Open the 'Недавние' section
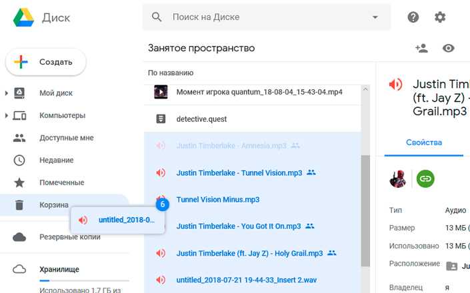The width and height of the screenshot is (470, 293). (57, 160)
